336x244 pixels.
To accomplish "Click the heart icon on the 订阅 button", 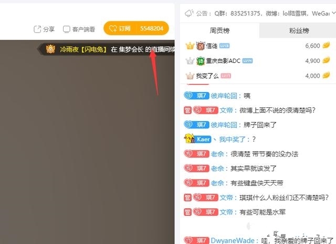I will point(112,29).
